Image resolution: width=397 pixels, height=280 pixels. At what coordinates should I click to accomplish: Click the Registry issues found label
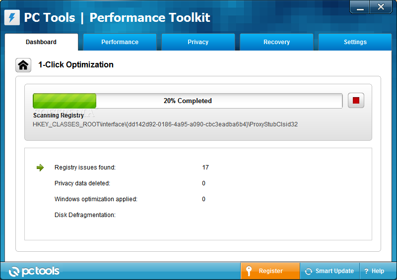tap(85, 168)
